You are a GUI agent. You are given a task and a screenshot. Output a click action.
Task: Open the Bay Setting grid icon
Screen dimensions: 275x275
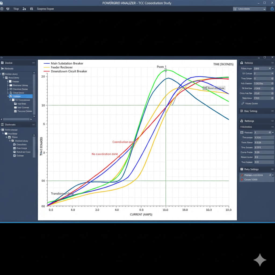pyautogui.click(x=242, y=111)
